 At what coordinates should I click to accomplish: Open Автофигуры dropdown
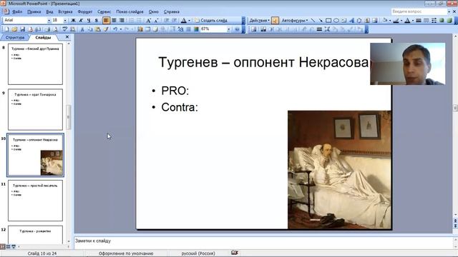(294, 21)
